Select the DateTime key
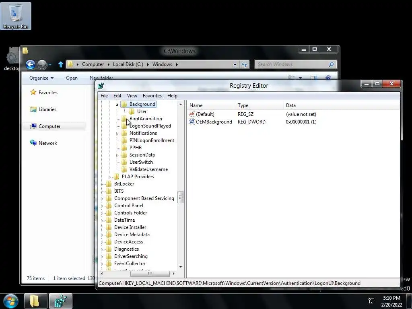412x309 pixels. [x=124, y=220]
